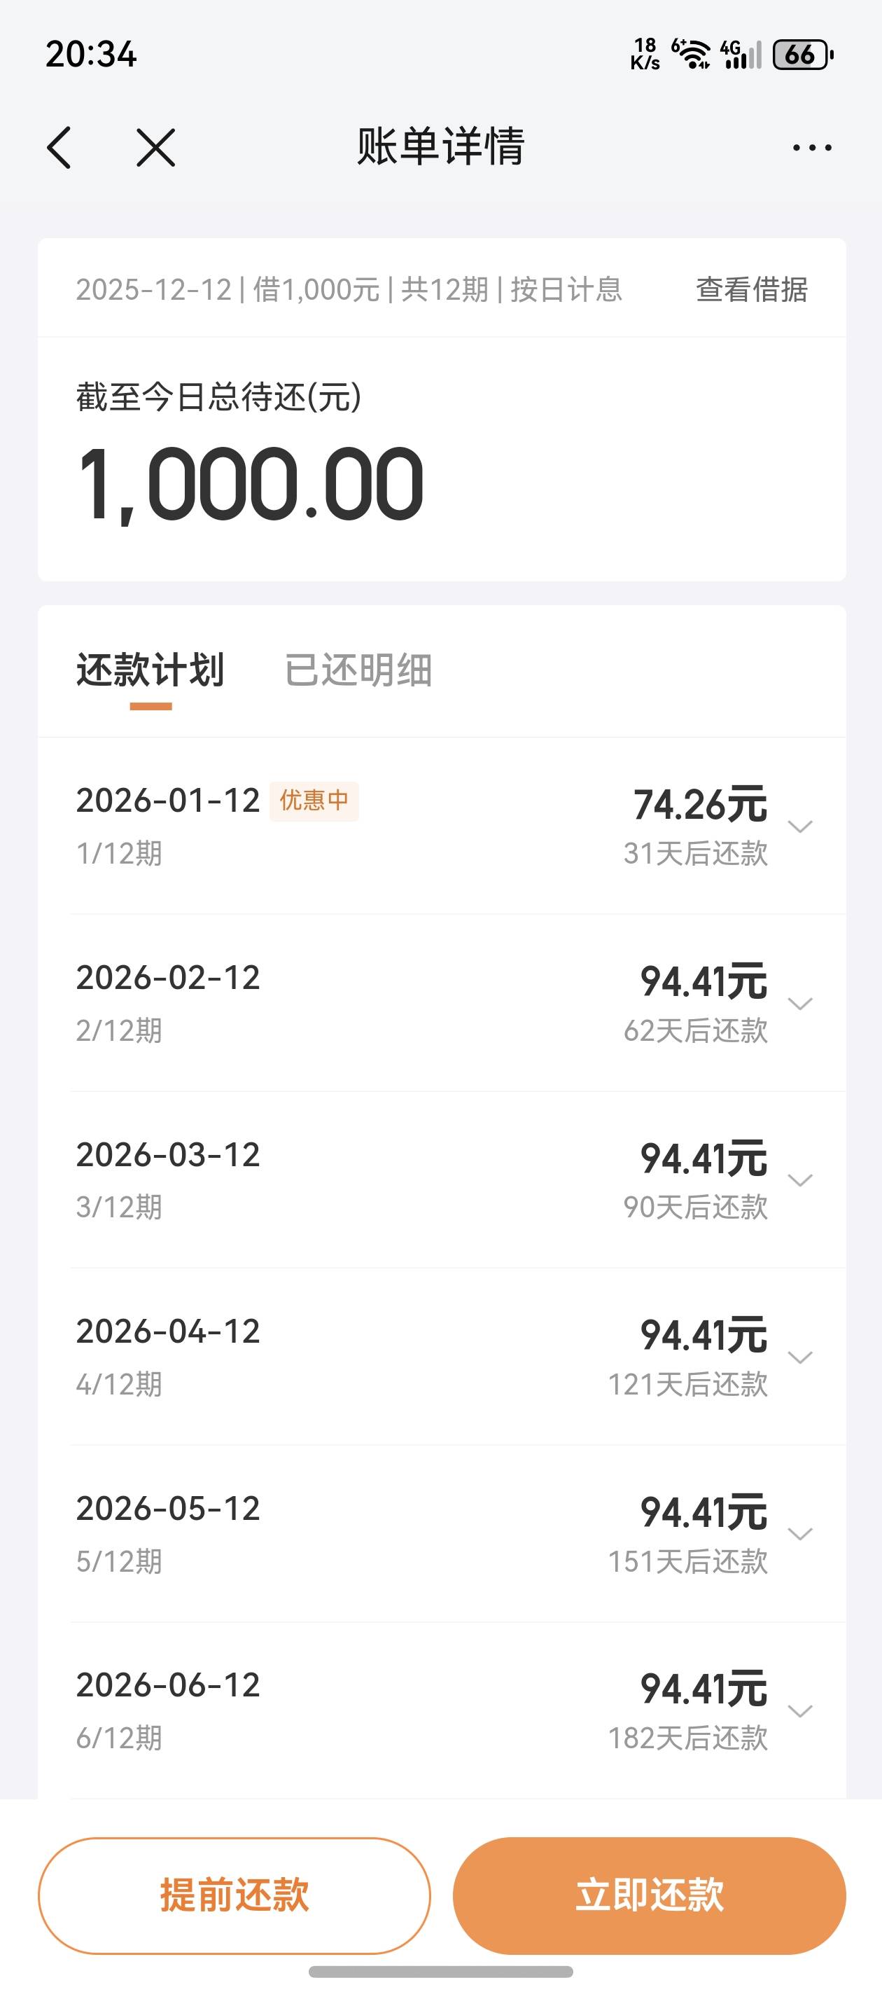Open the three-dot more options menu
Viewport: 882px width, 1992px height.
[x=812, y=148]
